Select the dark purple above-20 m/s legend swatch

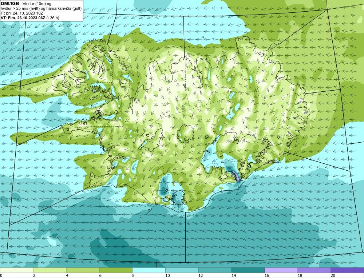(348, 270)
